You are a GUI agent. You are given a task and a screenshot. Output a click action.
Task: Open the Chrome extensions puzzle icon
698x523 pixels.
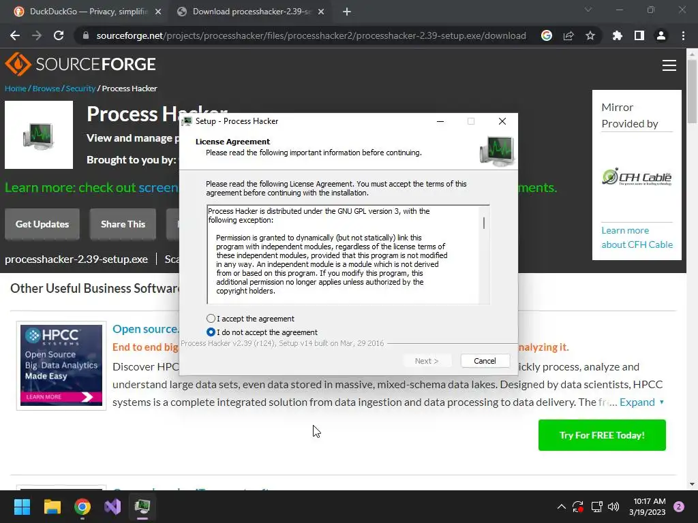(x=617, y=35)
